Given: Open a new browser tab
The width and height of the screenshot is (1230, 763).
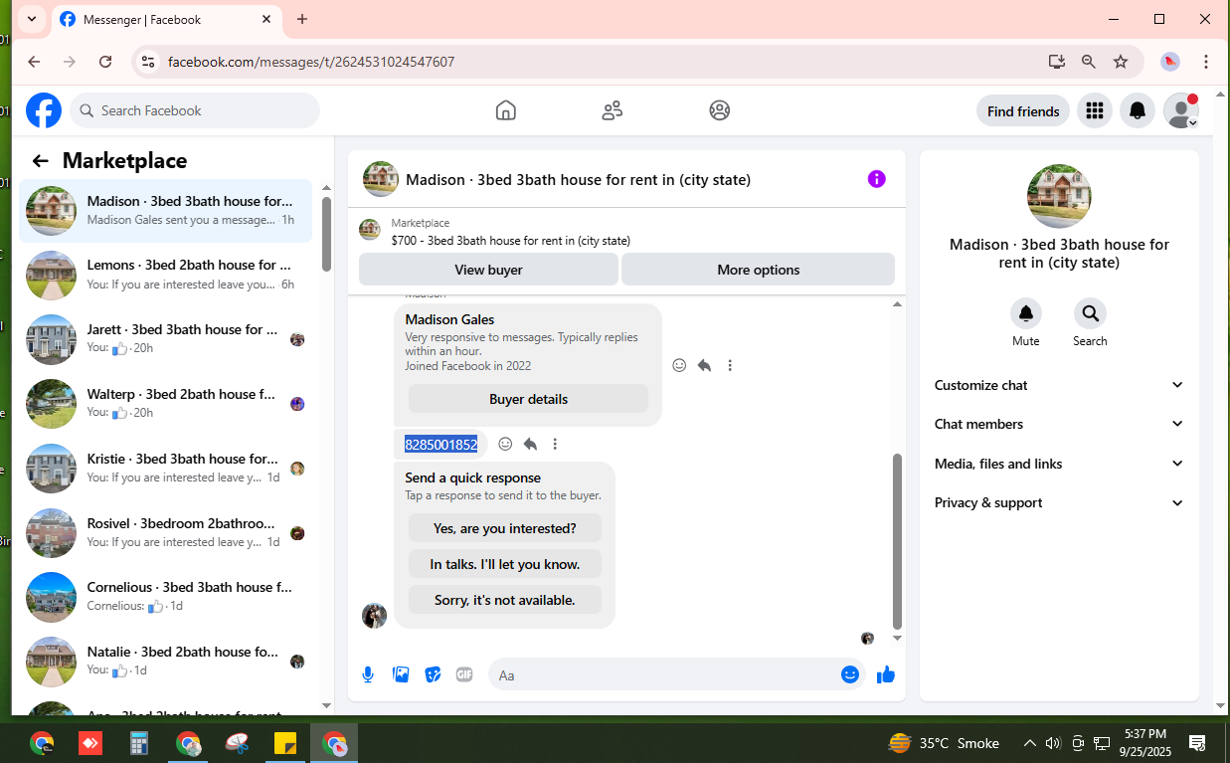Looking at the screenshot, I should click(302, 19).
